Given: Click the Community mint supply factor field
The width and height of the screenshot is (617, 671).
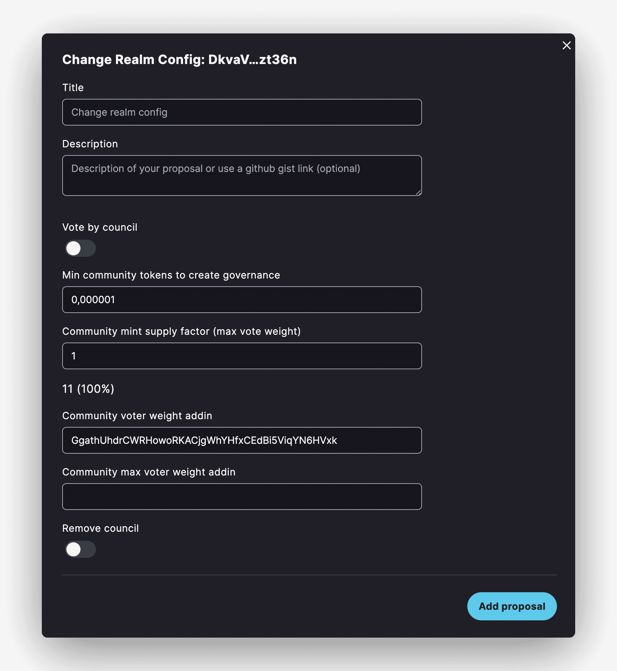Looking at the screenshot, I should (242, 356).
